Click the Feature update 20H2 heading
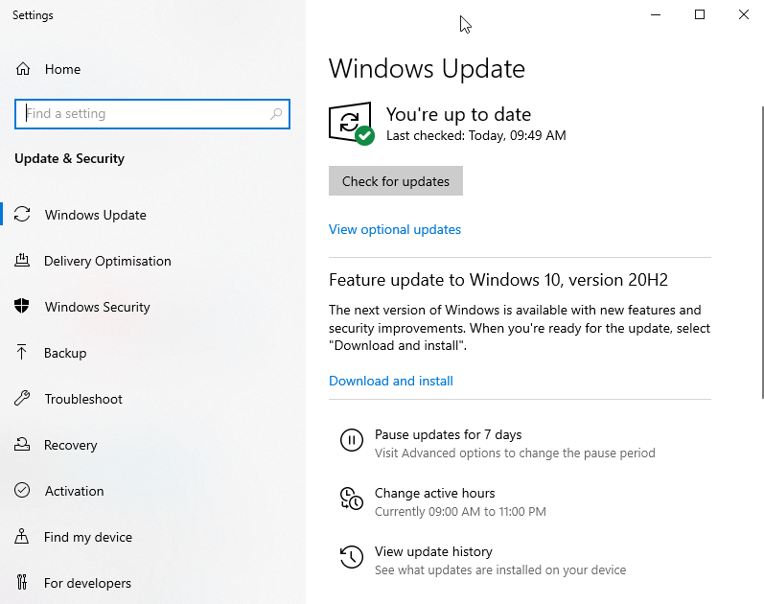 [x=498, y=280]
